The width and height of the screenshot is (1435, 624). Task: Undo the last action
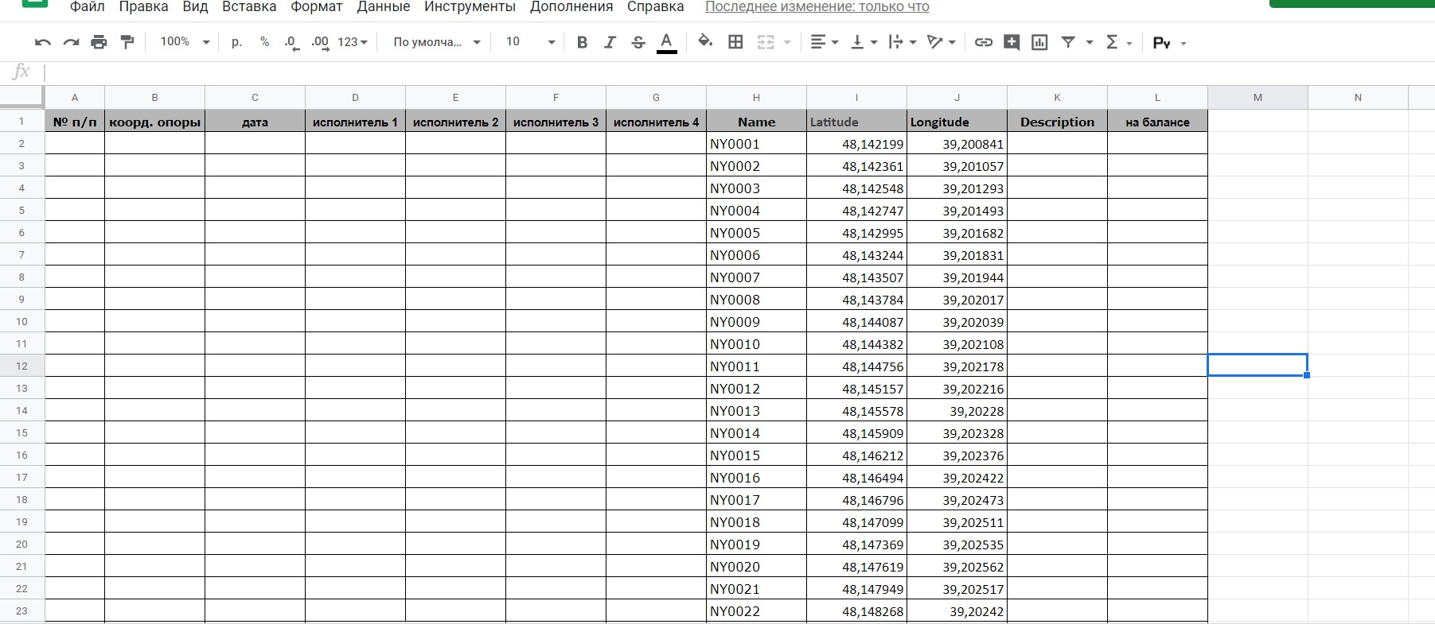tap(43, 42)
